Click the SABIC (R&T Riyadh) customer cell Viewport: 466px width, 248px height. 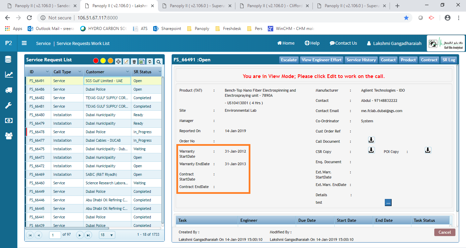click(107, 174)
